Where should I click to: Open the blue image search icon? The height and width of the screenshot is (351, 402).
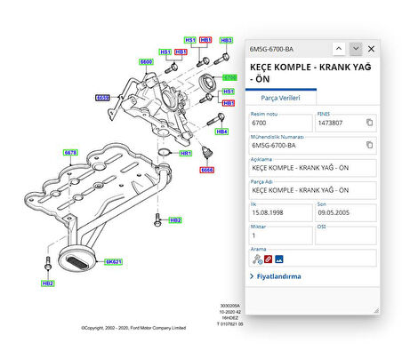pos(279,259)
